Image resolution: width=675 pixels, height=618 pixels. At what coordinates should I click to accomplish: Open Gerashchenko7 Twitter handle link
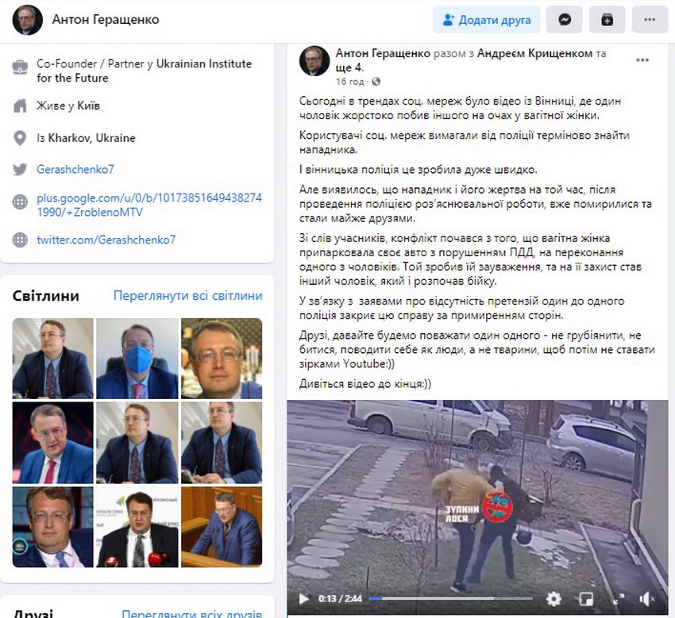point(75,169)
